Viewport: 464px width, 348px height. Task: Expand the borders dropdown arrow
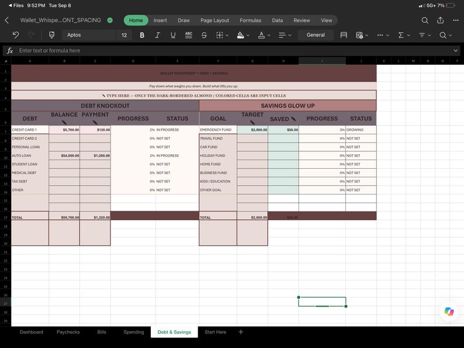click(x=227, y=35)
